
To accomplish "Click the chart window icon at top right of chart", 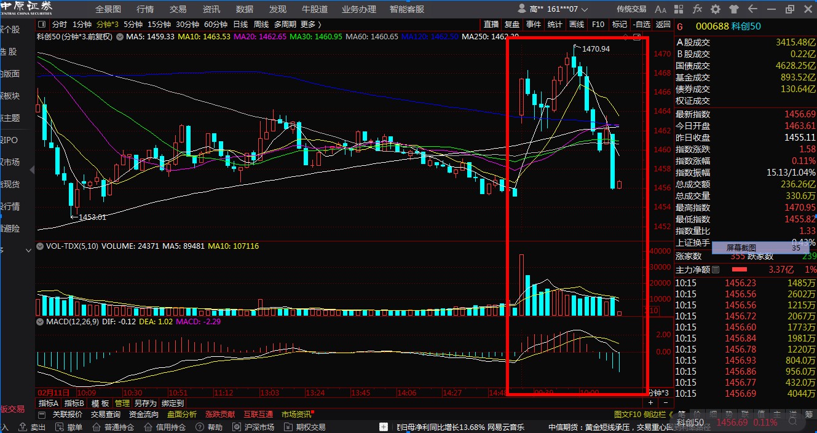I will (637, 37).
